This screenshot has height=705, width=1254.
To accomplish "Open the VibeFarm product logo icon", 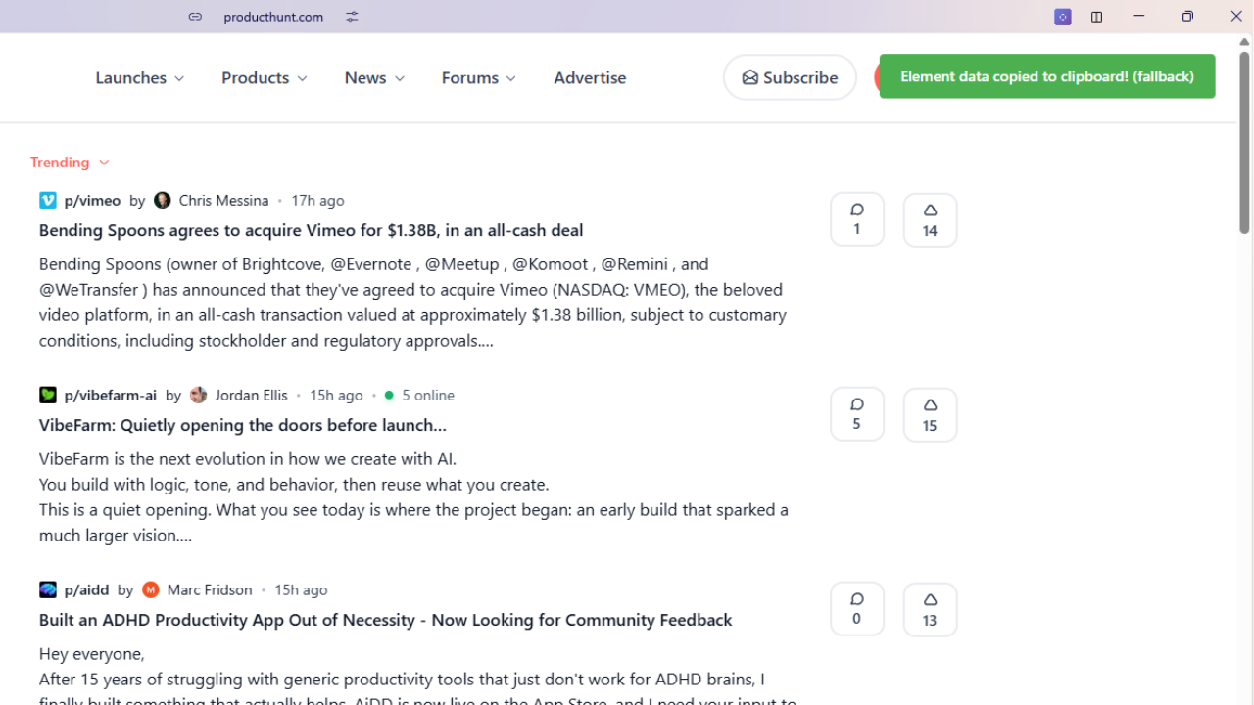I will click(48, 395).
